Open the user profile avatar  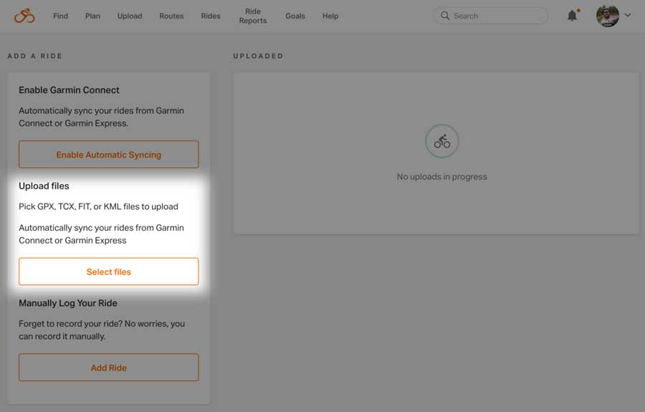click(x=608, y=16)
